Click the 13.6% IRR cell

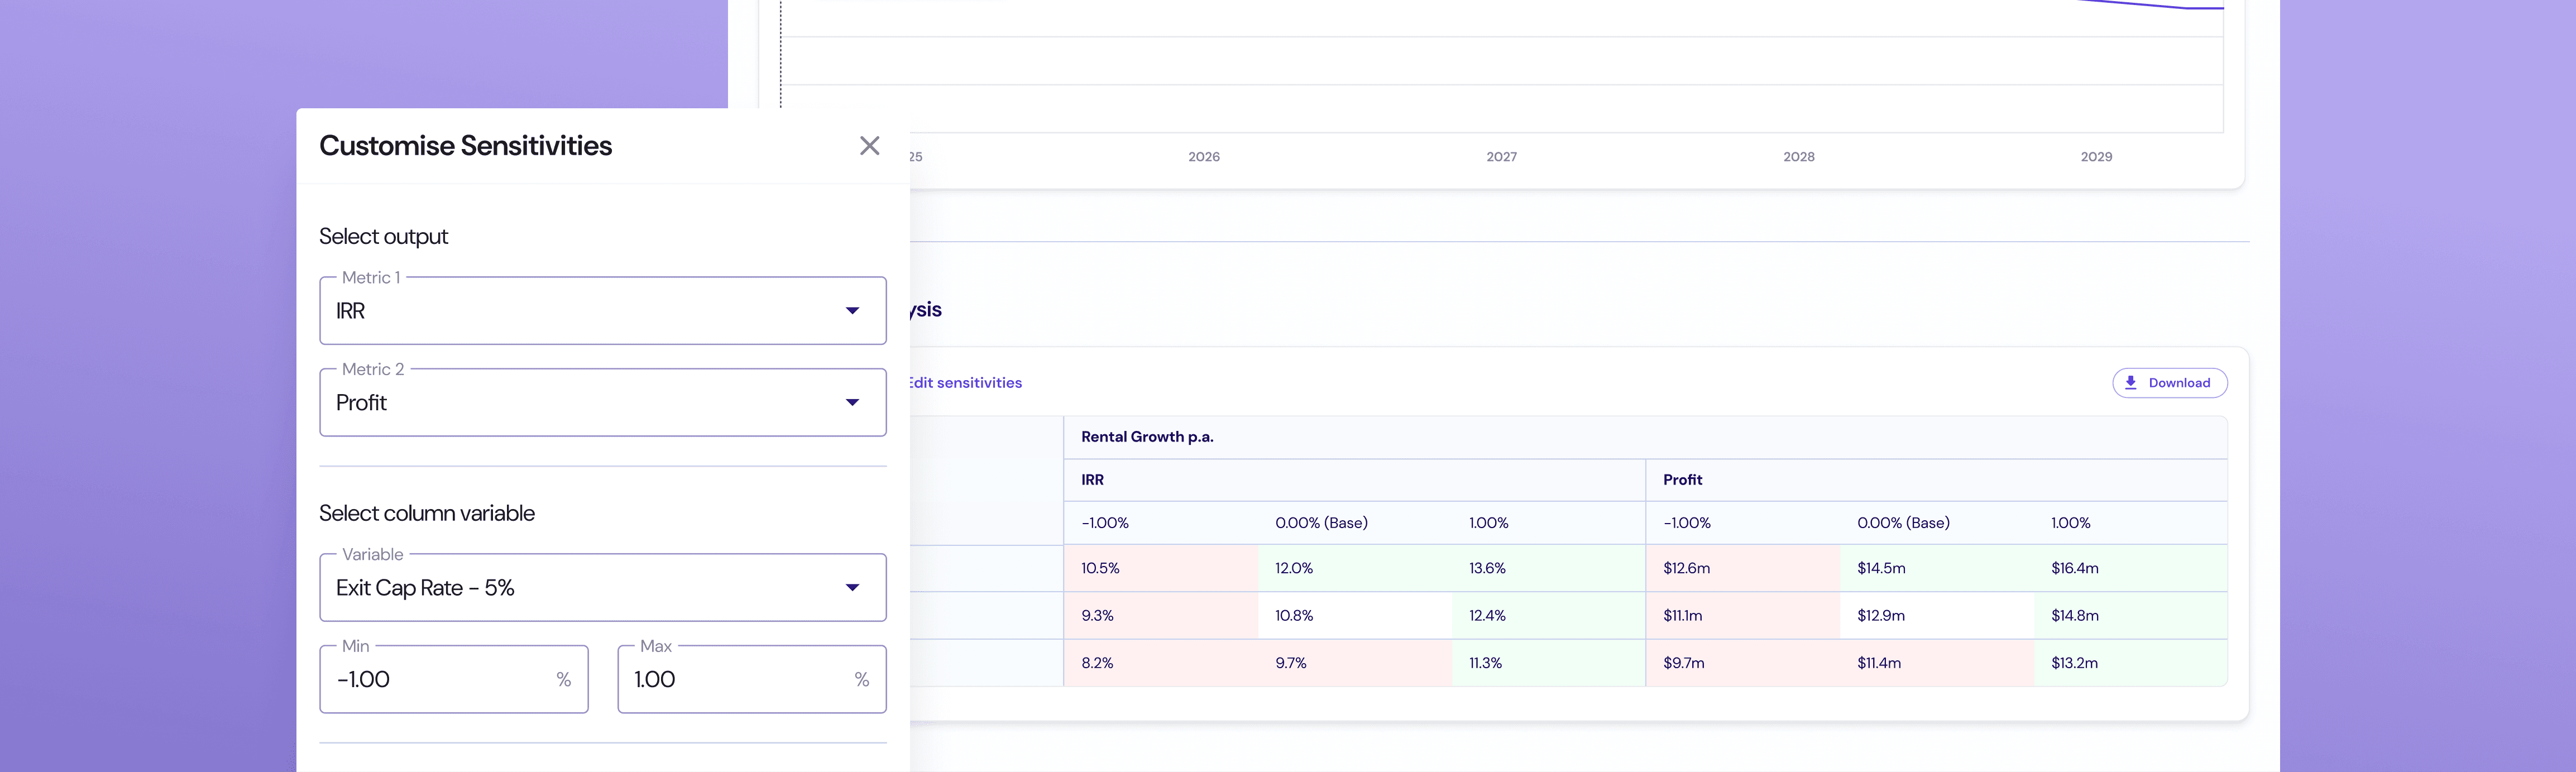(1487, 568)
